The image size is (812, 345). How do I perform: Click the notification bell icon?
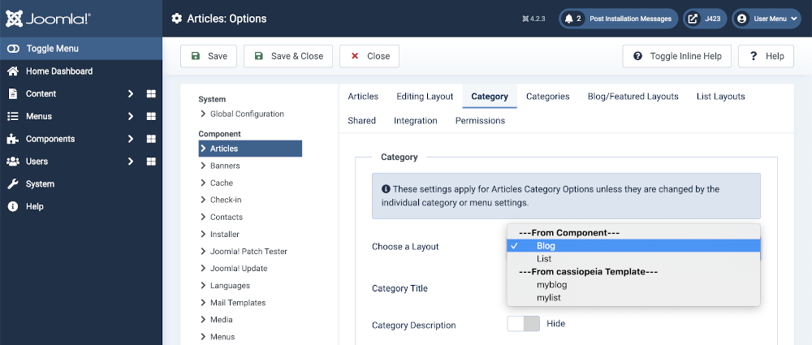pyautogui.click(x=569, y=19)
